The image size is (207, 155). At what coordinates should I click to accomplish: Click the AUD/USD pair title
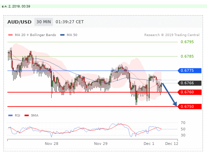[20, 22]
